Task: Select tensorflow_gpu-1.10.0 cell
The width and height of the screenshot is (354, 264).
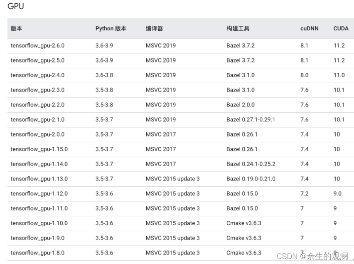Action: coord(39,223)
